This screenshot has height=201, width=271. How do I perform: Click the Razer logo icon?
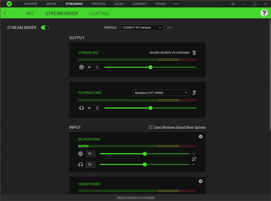point(9,4)
